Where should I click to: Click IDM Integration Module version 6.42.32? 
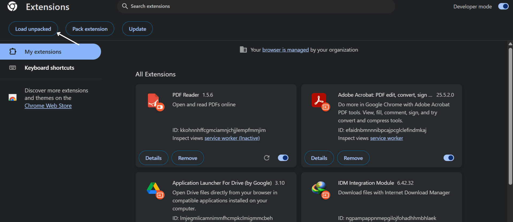coord(405,183)
